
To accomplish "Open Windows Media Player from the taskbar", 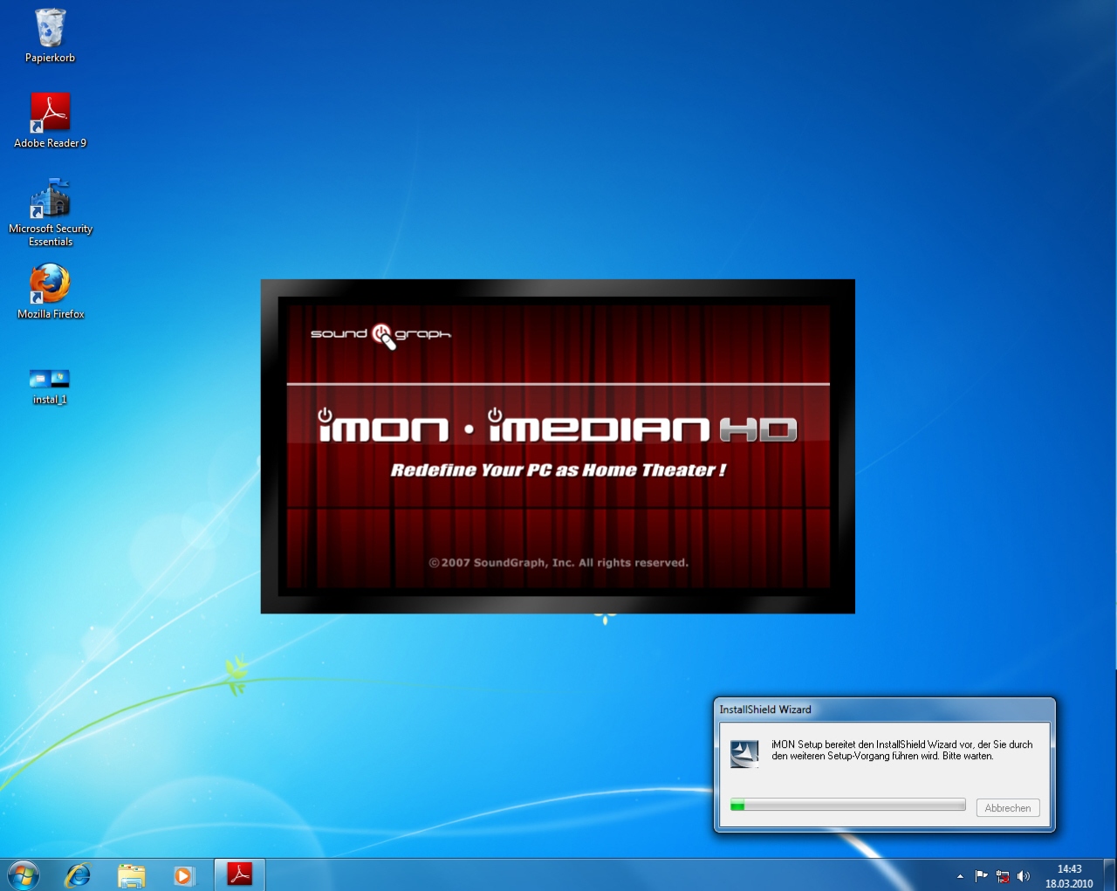I will (x=183, y=874).
